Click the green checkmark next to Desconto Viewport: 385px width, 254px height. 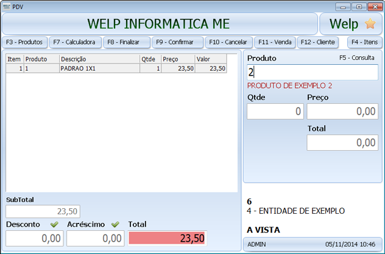pyautogui.click(x=54, y=224)
